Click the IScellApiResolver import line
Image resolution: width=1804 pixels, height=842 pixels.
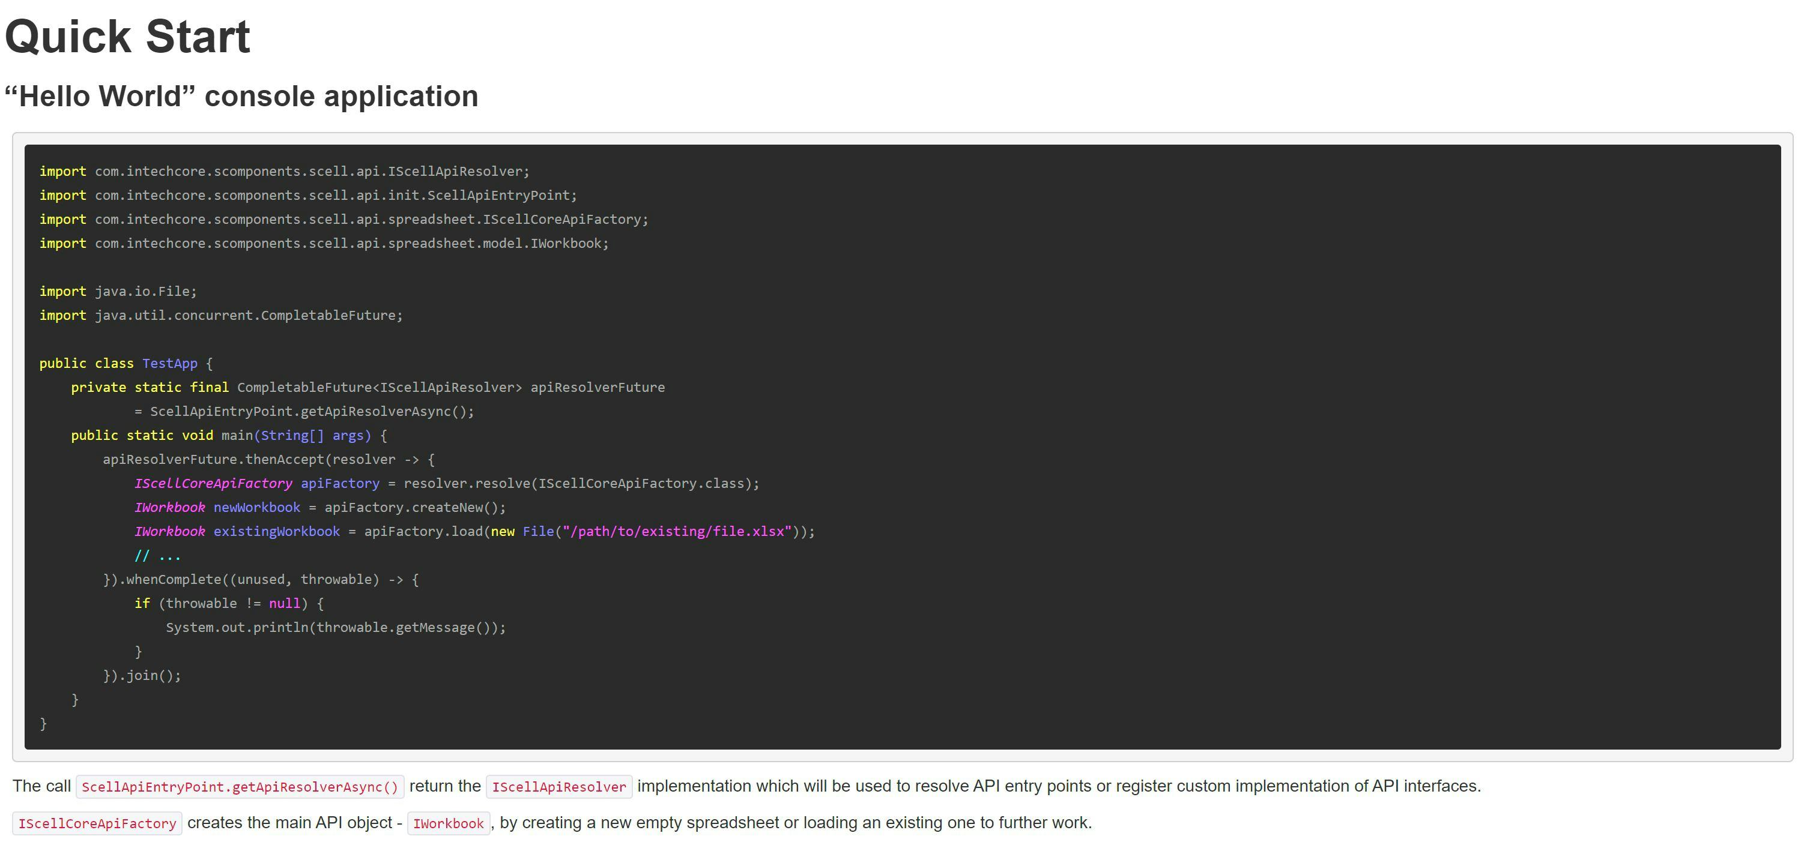coord(284,172)
